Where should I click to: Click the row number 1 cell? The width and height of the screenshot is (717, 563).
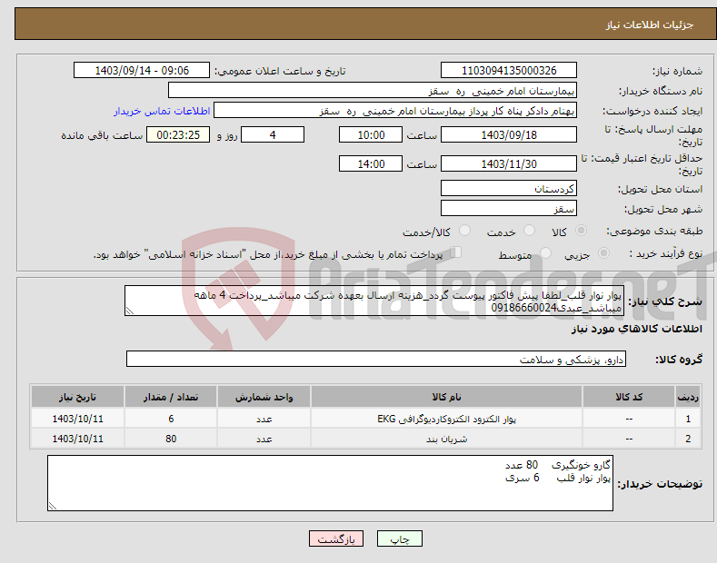[688, 419]
